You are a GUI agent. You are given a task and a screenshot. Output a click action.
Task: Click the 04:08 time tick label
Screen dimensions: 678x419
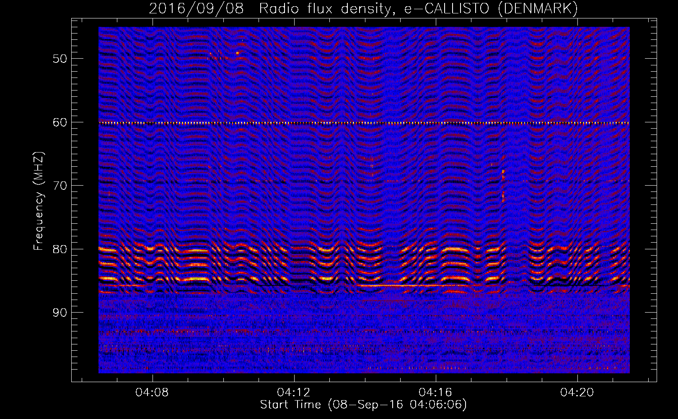tap(152, 392)
